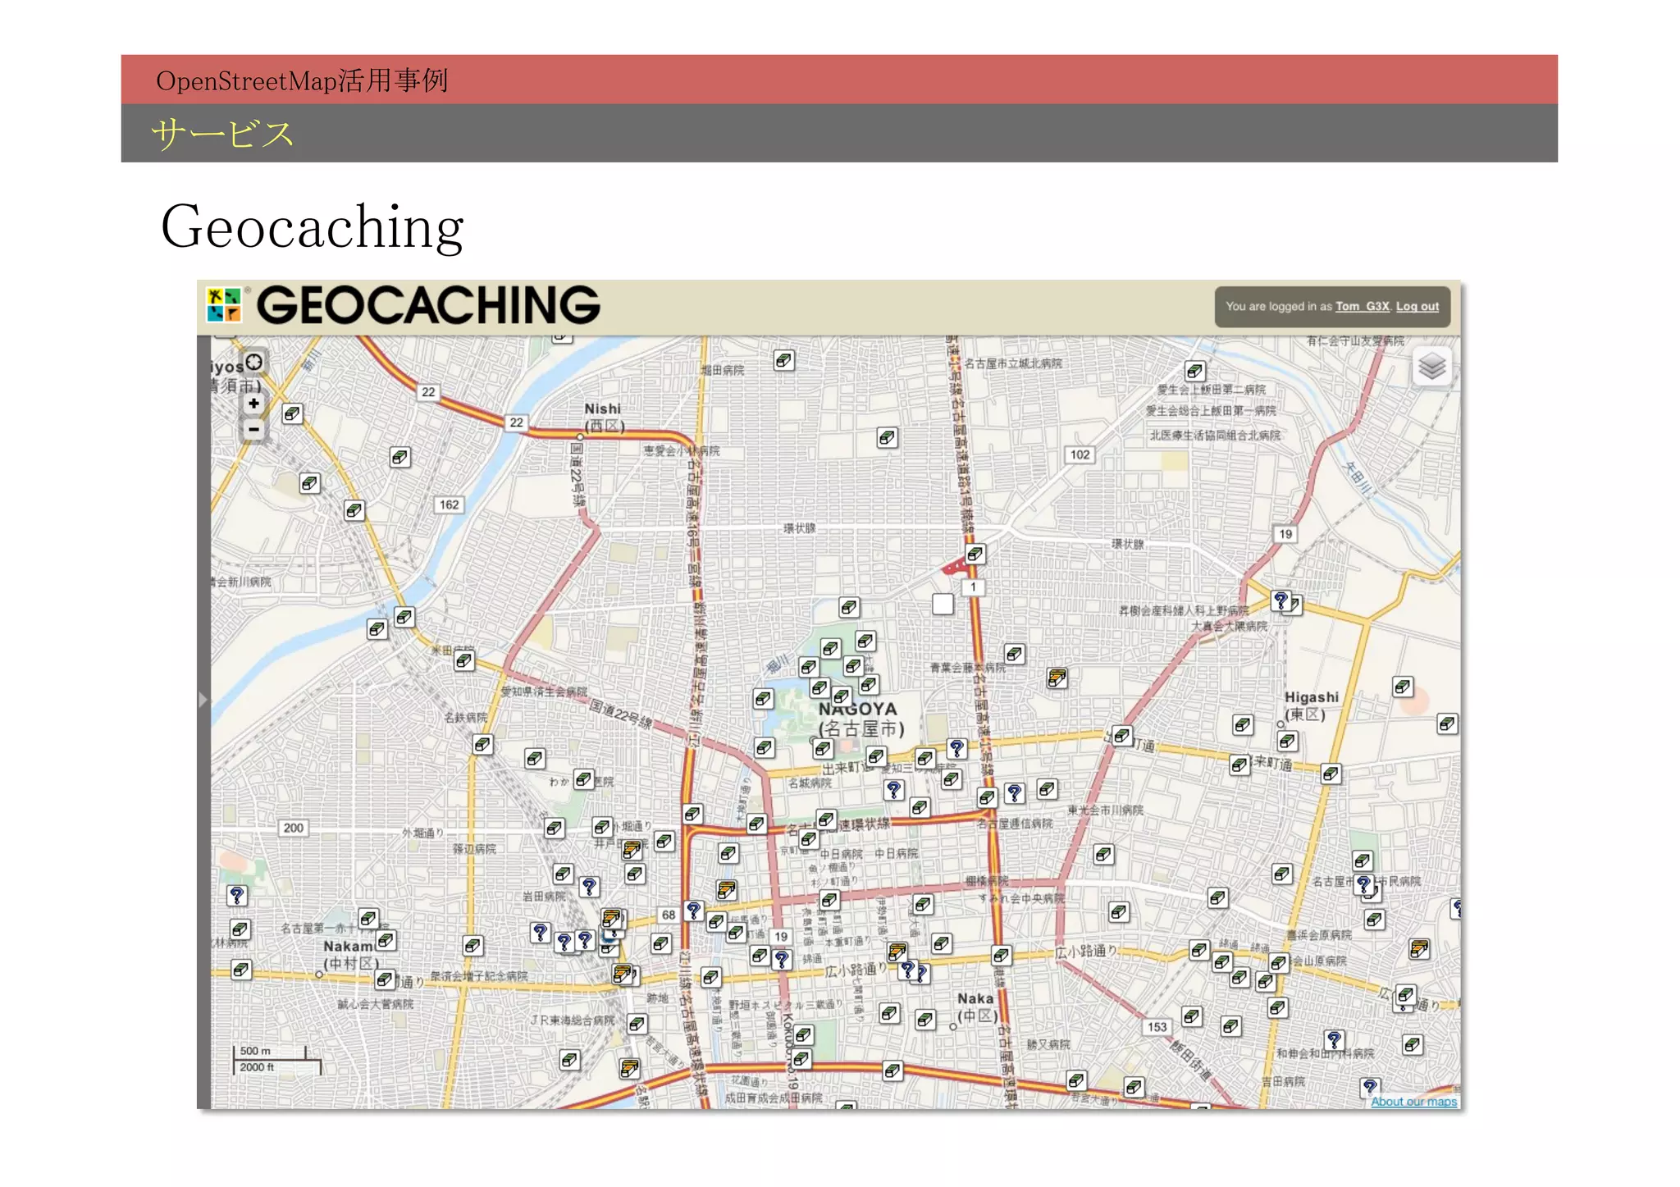Open the mystery cache above About our maps
Viewport: 1680px width, 1187px height.
tap(1369, 1087)
